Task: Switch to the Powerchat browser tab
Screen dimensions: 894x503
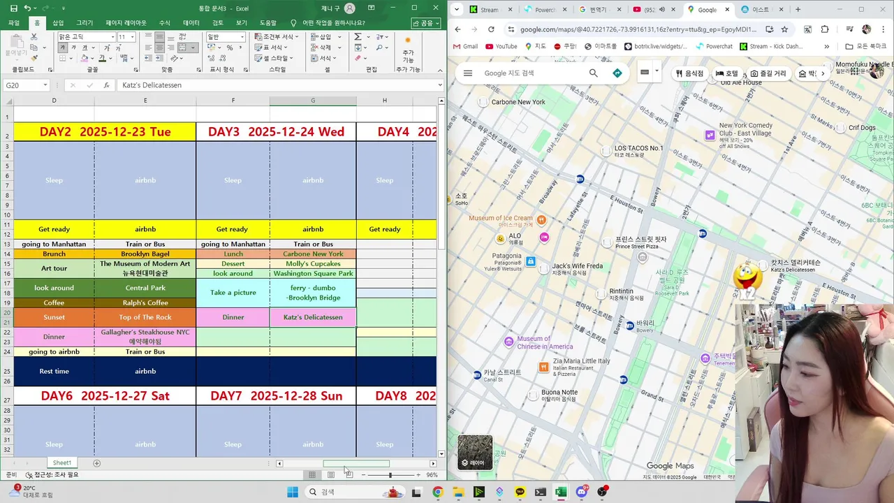Action: (x=540, y=10)
